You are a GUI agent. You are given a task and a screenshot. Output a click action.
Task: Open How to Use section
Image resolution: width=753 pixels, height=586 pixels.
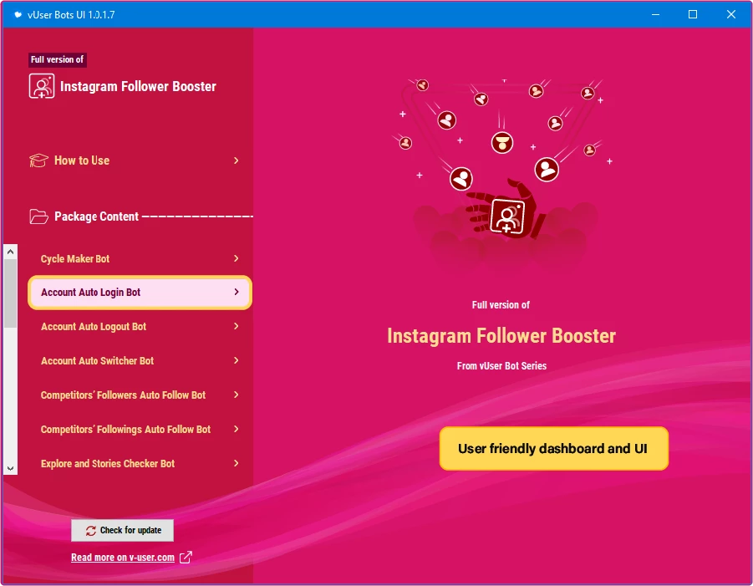[135, 161]
